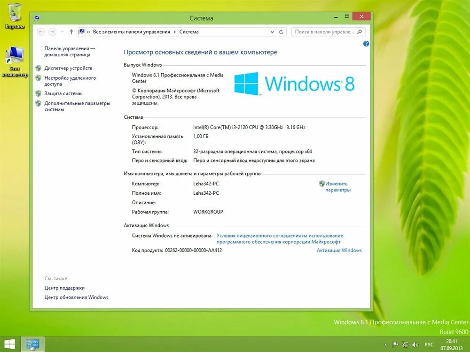Click Изменить параметры link
The height and width of the screenshot is (352, 470).
[x=338, y=187]
